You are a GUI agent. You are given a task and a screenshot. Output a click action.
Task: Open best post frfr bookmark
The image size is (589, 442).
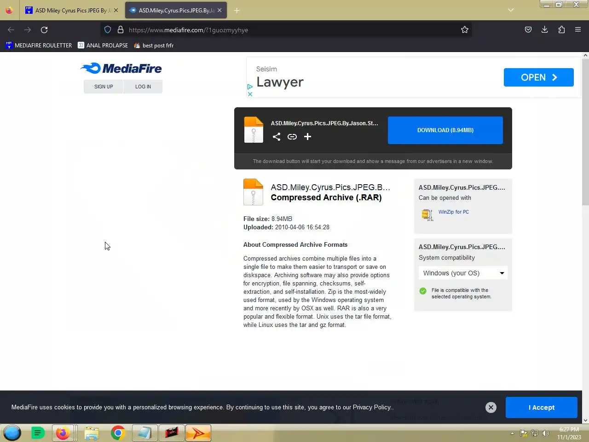tap(153, 45)
